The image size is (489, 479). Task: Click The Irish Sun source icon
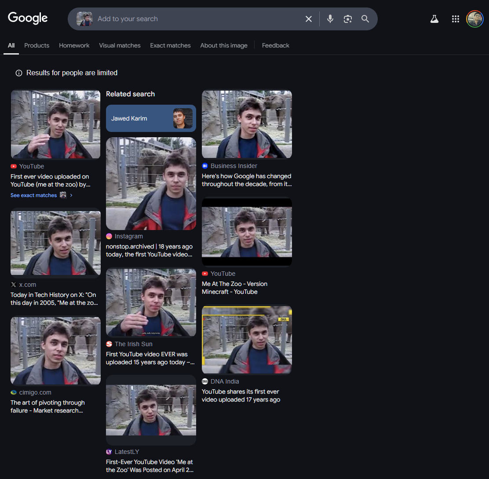tap(109, 344)
